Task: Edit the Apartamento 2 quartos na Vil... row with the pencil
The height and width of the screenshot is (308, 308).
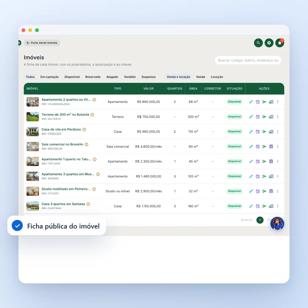Action: pyautogui.click(x=251, y=102)
